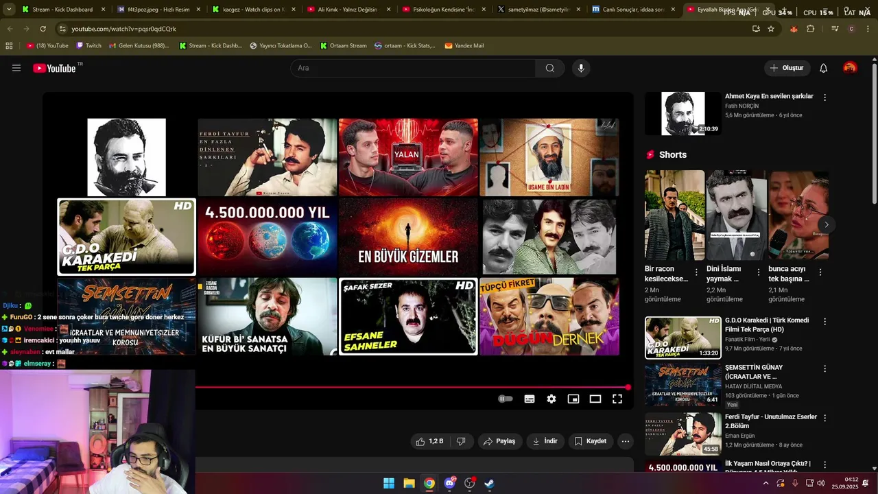Open the Chrome apps grid icon
This screenshot has width=878, height=494.
(9, 46)
